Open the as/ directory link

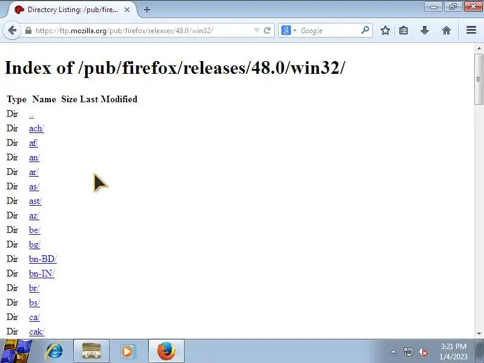click(x=34, y=186)
